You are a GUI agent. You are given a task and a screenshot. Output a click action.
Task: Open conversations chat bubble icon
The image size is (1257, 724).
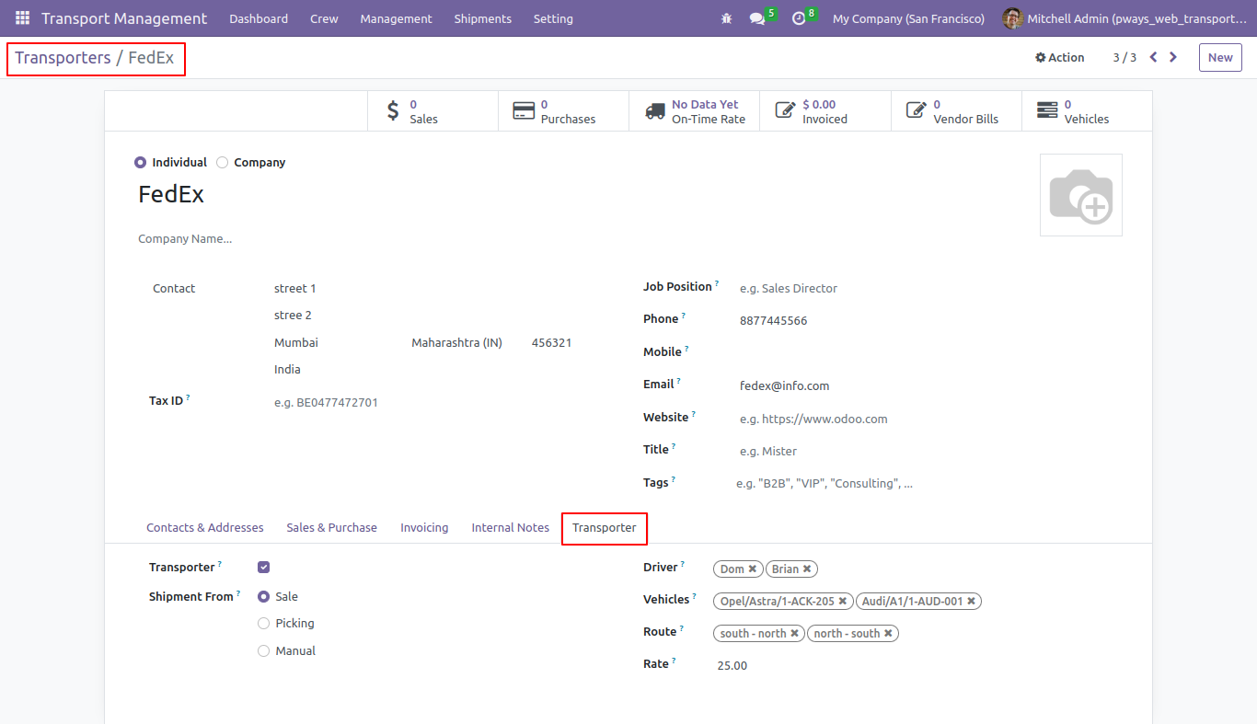[757, 18]
